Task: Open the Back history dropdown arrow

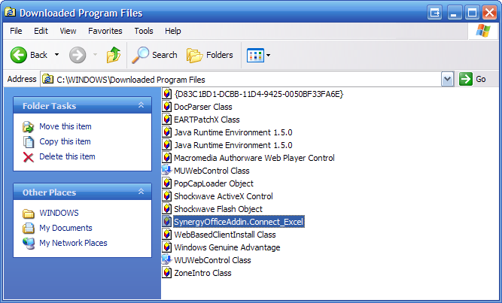Action: (x=56, y=55)
